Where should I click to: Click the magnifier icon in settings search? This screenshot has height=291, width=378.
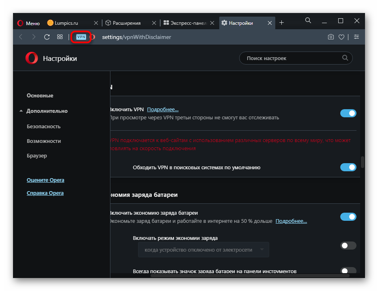(345, 58)
